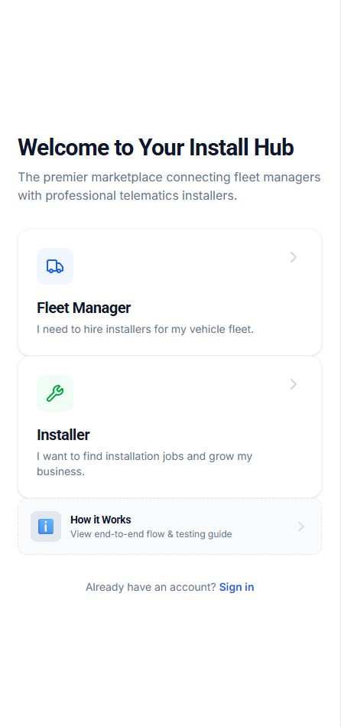Click "Already have an account?" text
The image size is (341, 727).
click(x=151, y=587)
